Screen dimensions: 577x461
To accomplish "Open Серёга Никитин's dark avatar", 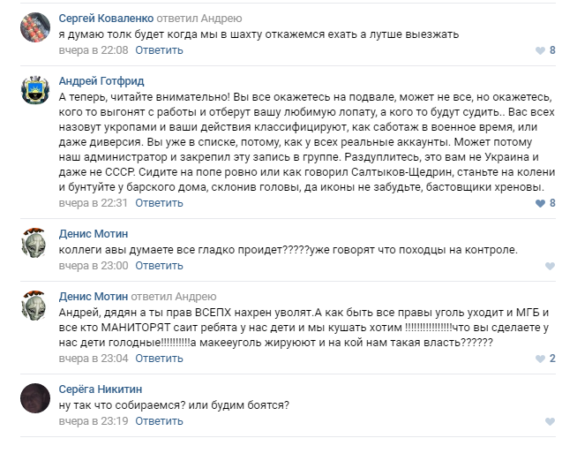I will tap(35, 398).
